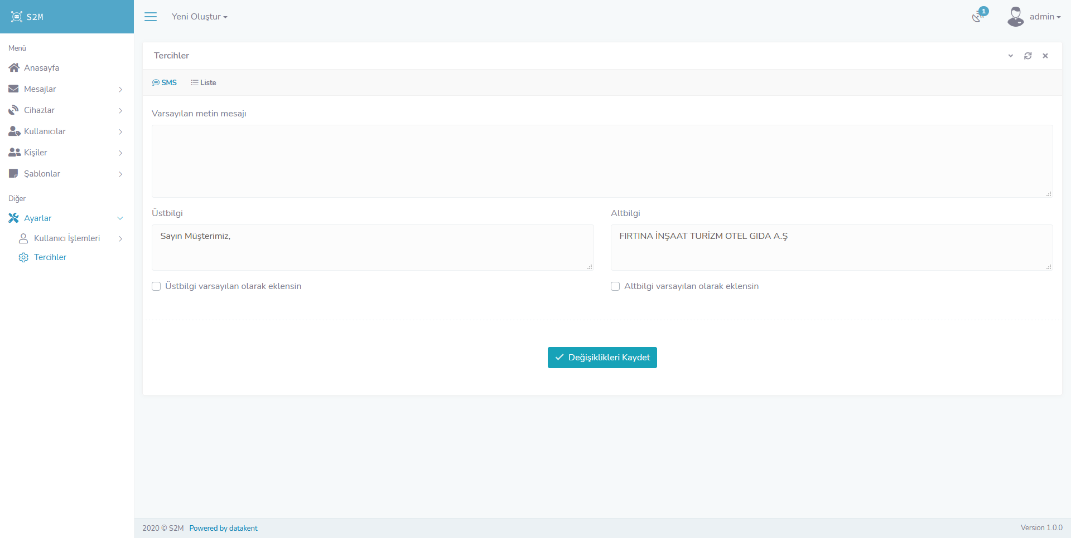Click the Altbilgi text field
Viewport: 1071px width, 538px height.
click(831, 247)
